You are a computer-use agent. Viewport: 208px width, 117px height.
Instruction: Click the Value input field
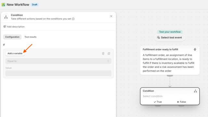(x=58, y=73)
